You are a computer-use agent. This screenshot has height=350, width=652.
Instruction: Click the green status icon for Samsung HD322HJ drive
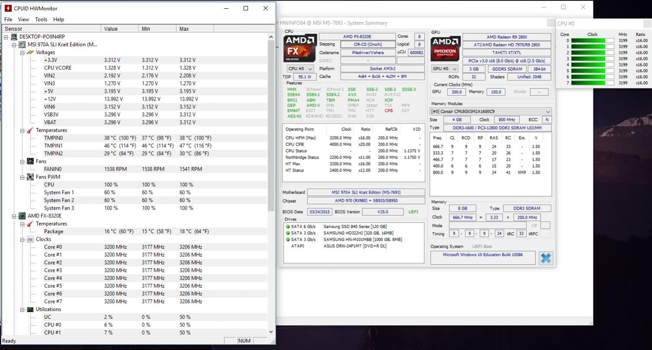(x=288, y=233)
